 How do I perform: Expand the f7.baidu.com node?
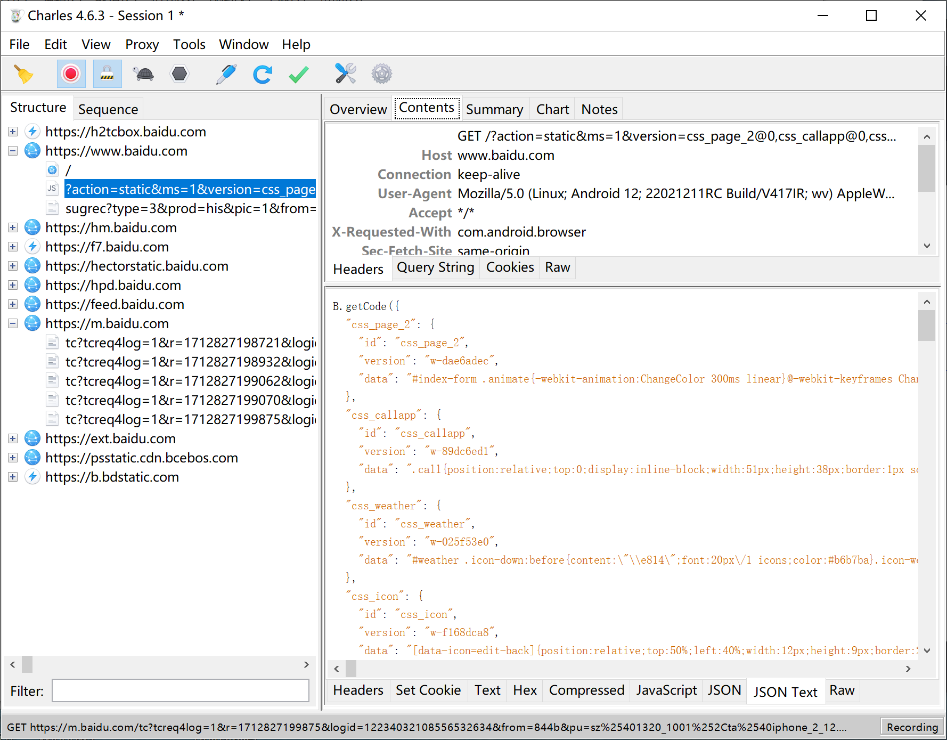(13, 247)
